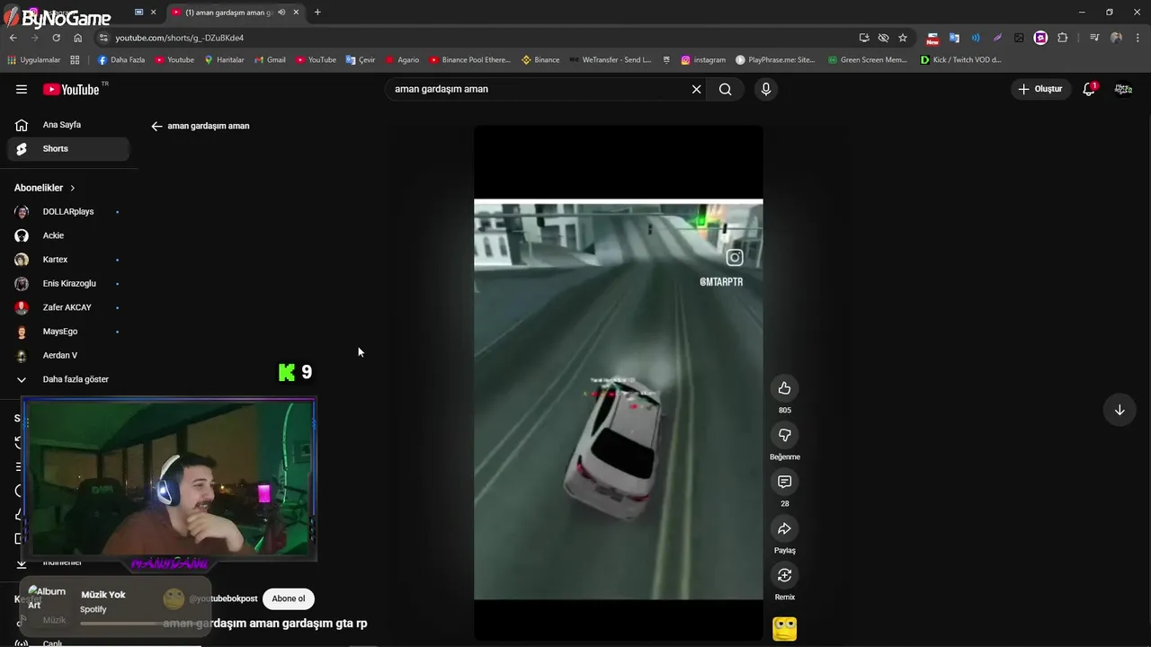Open Aerdan V subscription channel
The width and height of the screenshot is (1151, 647).
[68, 355]
